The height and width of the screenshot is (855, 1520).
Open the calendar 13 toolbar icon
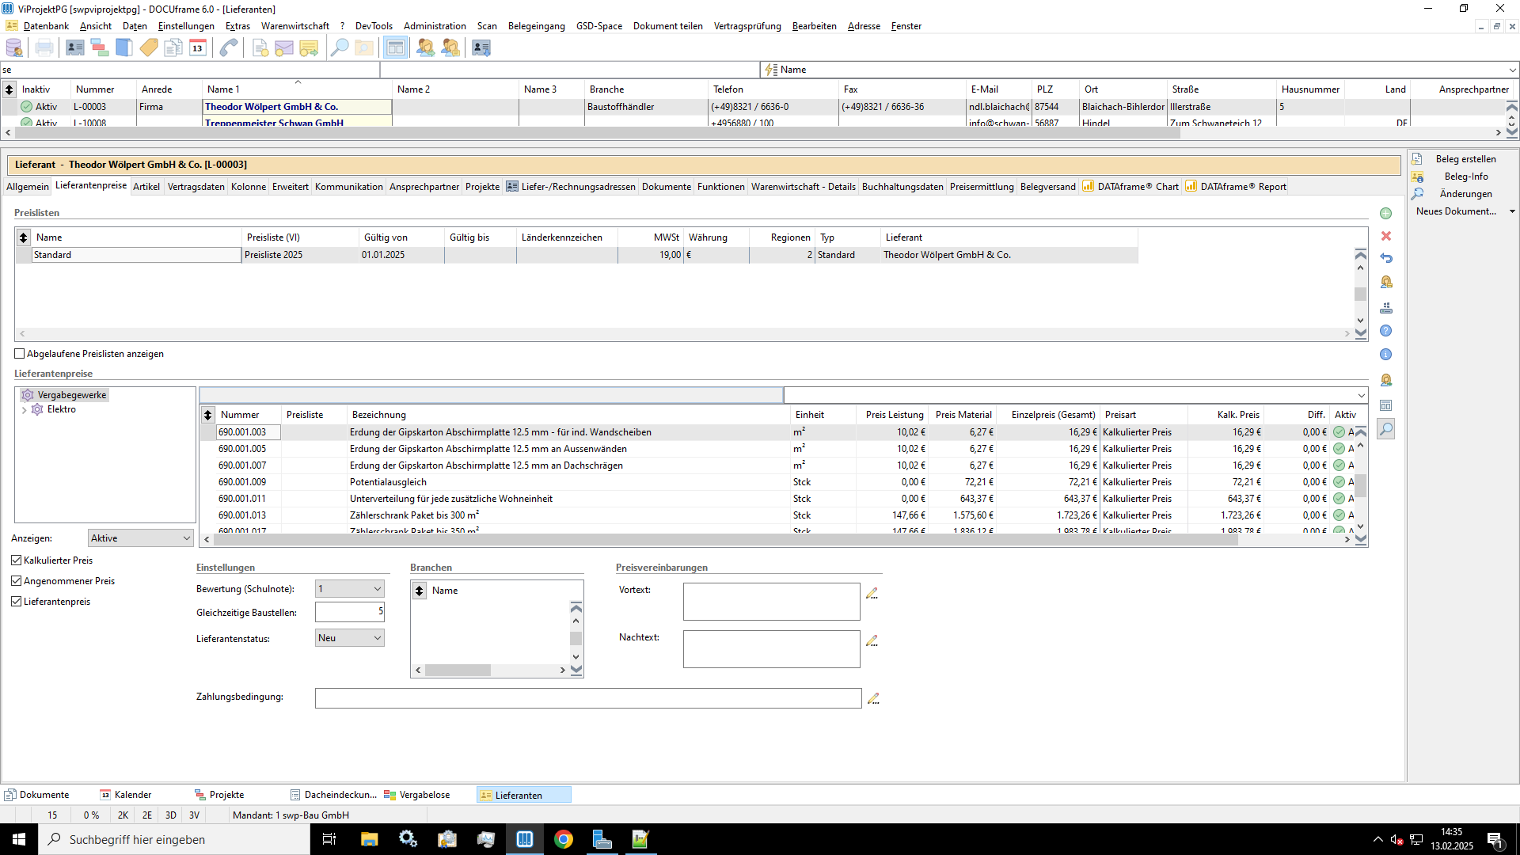(x=198, y=48)
